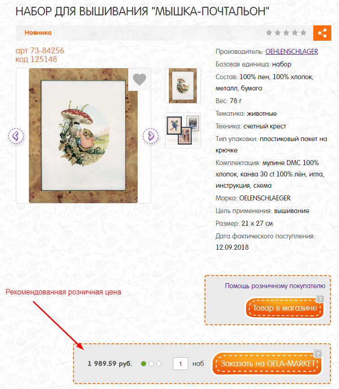The height and width of the screenshot is (389, 339).
Task: Open help question mark on GELA-MARKET button
Action: (x=318, y=354)
